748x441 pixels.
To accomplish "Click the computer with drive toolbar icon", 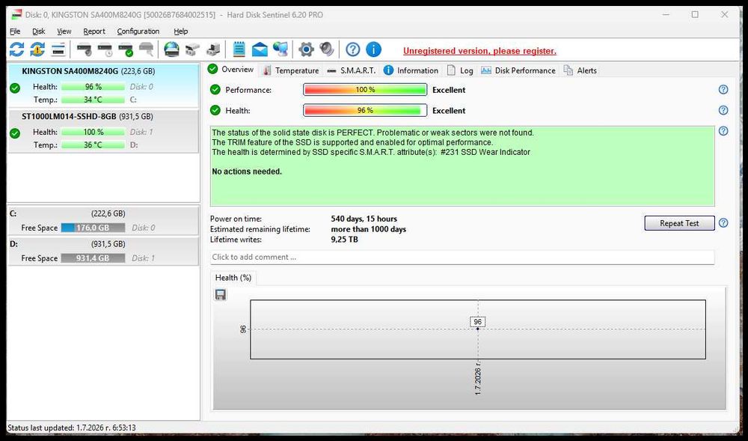I will coord(213,49).
